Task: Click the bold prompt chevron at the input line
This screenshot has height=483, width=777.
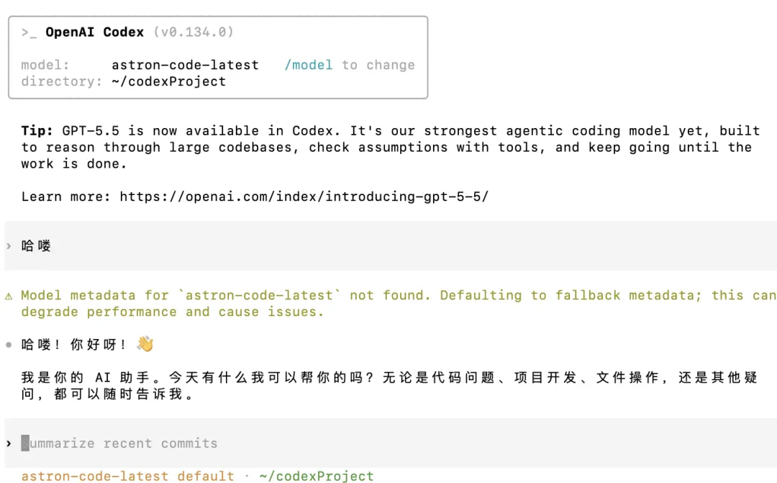Action: click(9, 443)
